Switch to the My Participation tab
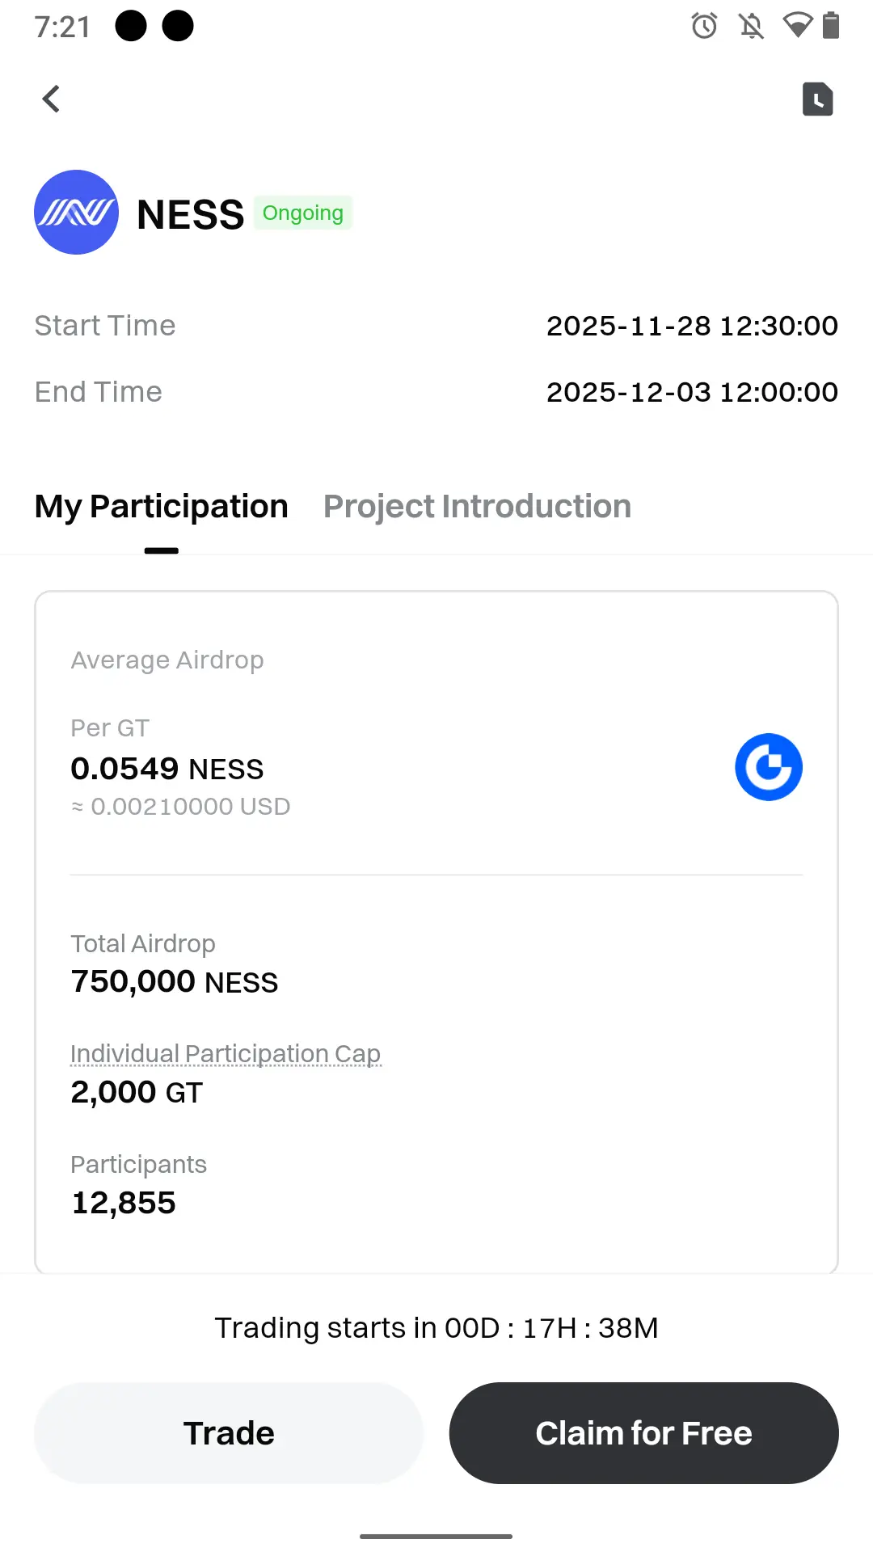873x1552 pixels. tap(162, 507)
